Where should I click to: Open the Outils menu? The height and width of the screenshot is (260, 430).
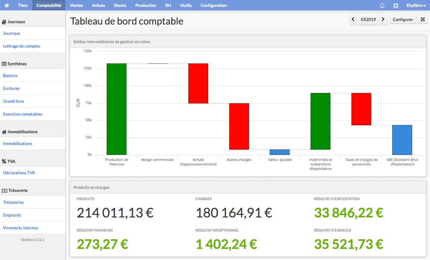[186, 5]
